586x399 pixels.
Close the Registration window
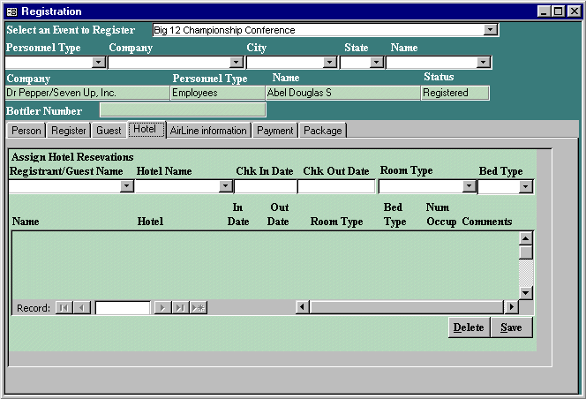tap(574, 11)
